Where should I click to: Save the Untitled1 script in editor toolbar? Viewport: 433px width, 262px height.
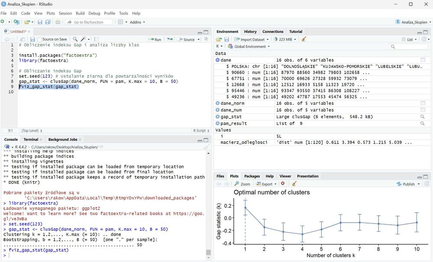pos(32,39)
